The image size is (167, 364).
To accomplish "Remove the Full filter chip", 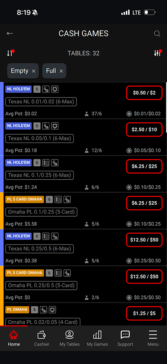I will tap(61, 71).
